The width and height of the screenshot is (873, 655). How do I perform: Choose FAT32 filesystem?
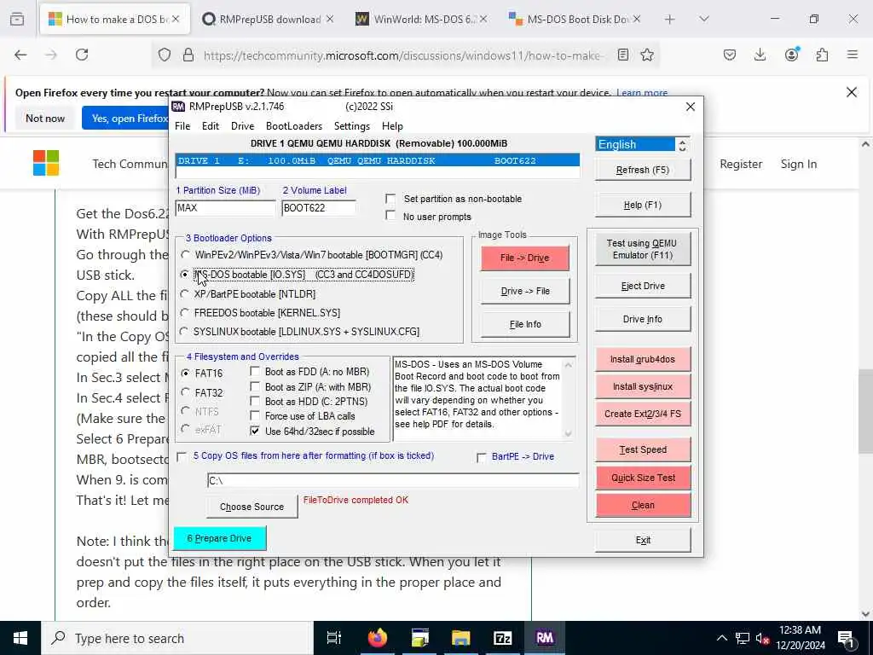click(x=185, y=392)
